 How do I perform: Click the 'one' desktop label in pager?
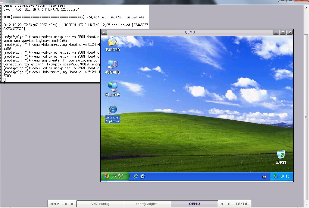[x=55, y=204]
